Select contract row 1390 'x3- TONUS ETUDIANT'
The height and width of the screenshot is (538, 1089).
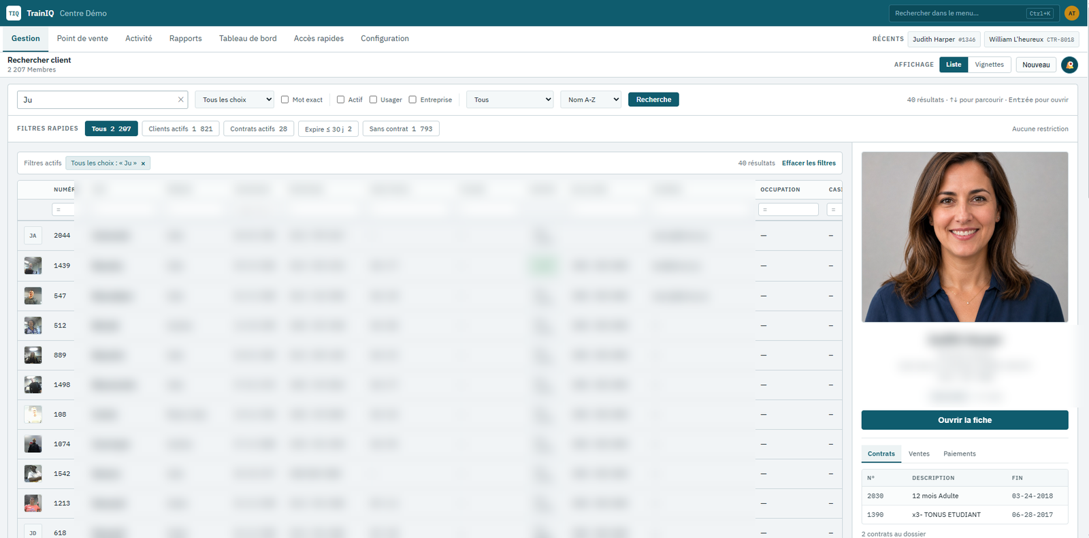(x=964, y=515)
